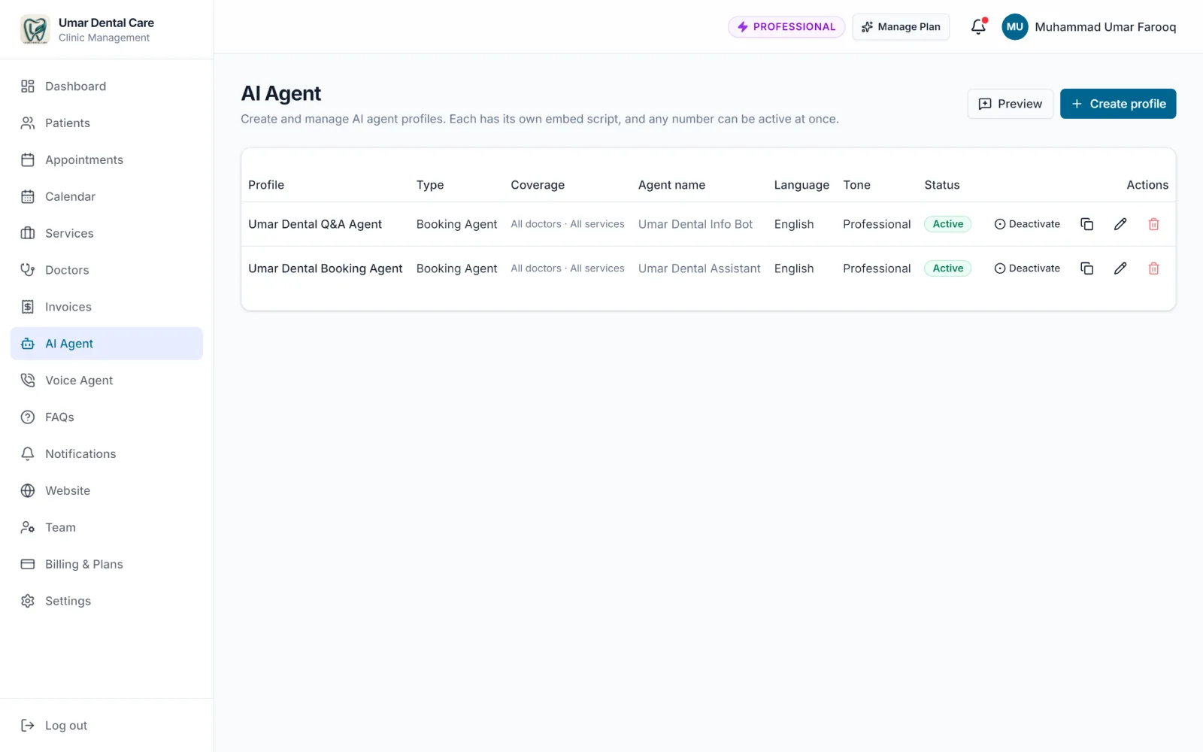Click the Tone column header

point(856,185)
